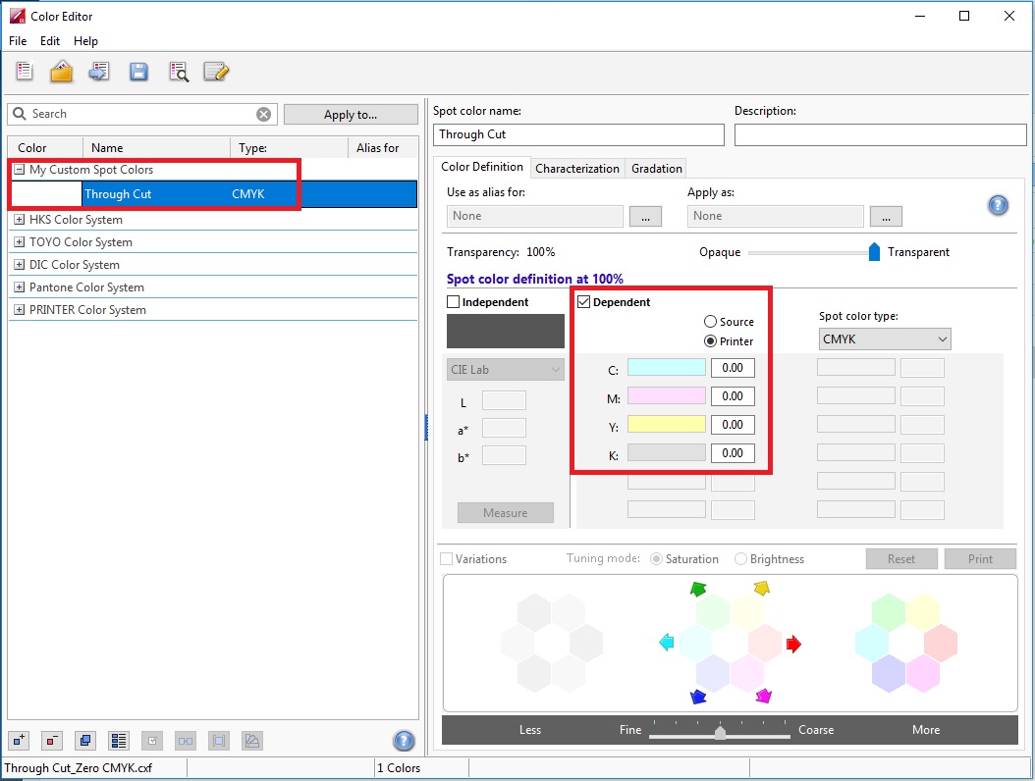Image resolution: width=1035 pixels, height=781 pixels.
Task: Open the File menu
Action: pyautogui.click(x=18, y=41)
